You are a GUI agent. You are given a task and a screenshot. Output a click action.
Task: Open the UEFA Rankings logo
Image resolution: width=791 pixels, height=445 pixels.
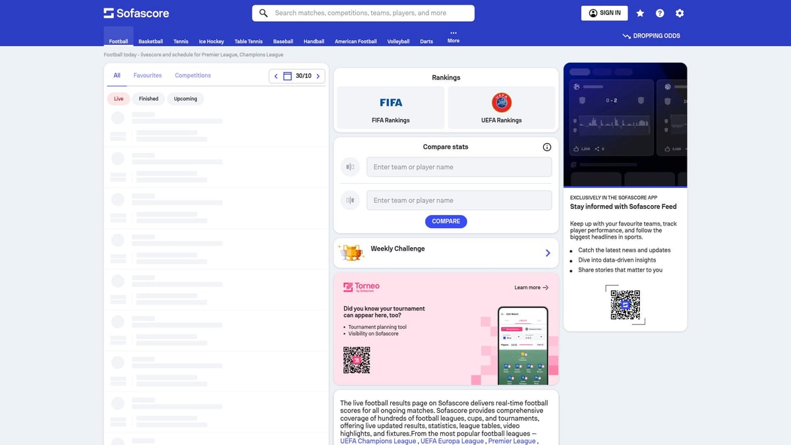pos(502,102)
